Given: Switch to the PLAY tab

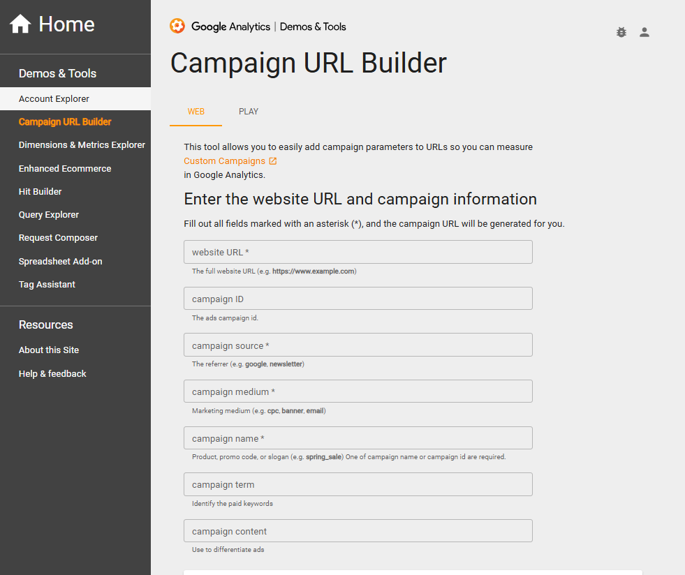Looking at the screenshot, I should (x=249, y=112).
